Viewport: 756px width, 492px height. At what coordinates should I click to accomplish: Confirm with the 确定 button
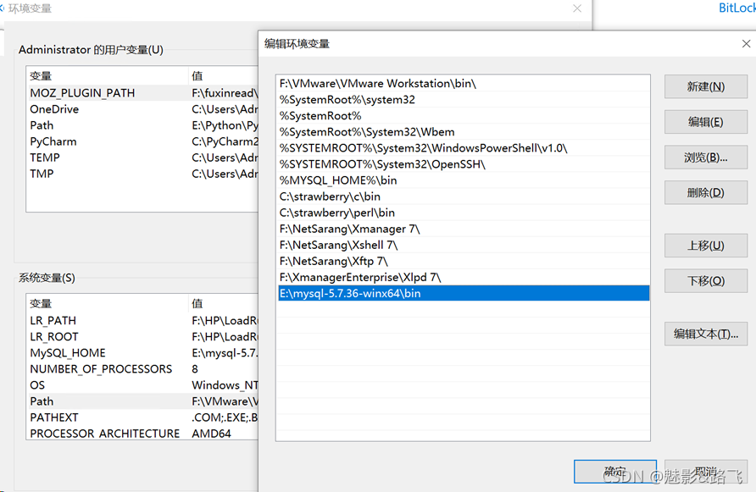tap(614, 472)
